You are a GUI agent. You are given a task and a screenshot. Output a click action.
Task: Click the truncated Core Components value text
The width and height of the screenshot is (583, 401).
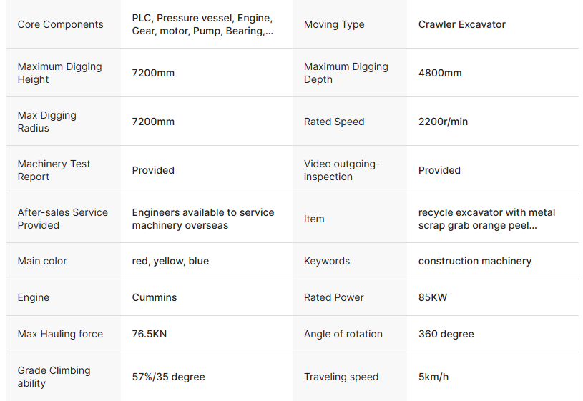click(202, 24)
